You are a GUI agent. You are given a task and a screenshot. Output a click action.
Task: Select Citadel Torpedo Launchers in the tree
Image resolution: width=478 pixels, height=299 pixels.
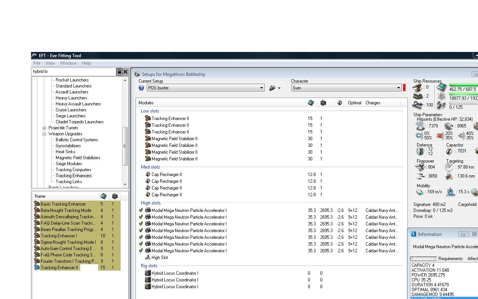click(80, 122)
